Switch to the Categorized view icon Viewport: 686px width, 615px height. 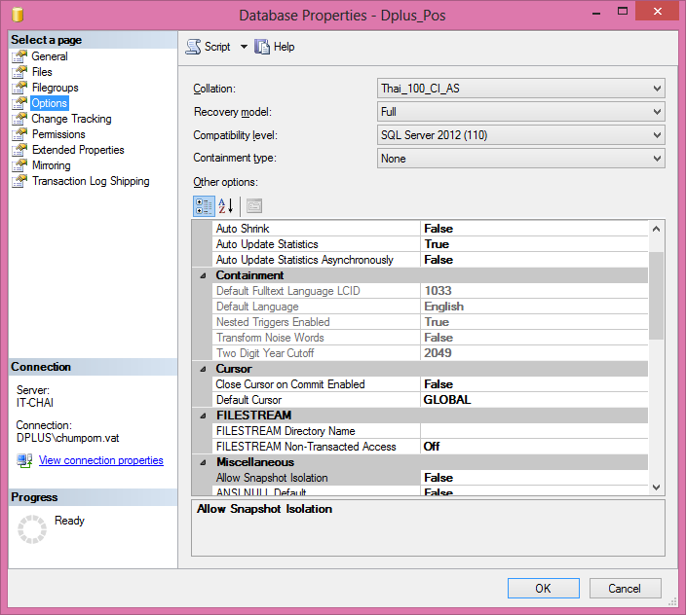coord(204,206)
